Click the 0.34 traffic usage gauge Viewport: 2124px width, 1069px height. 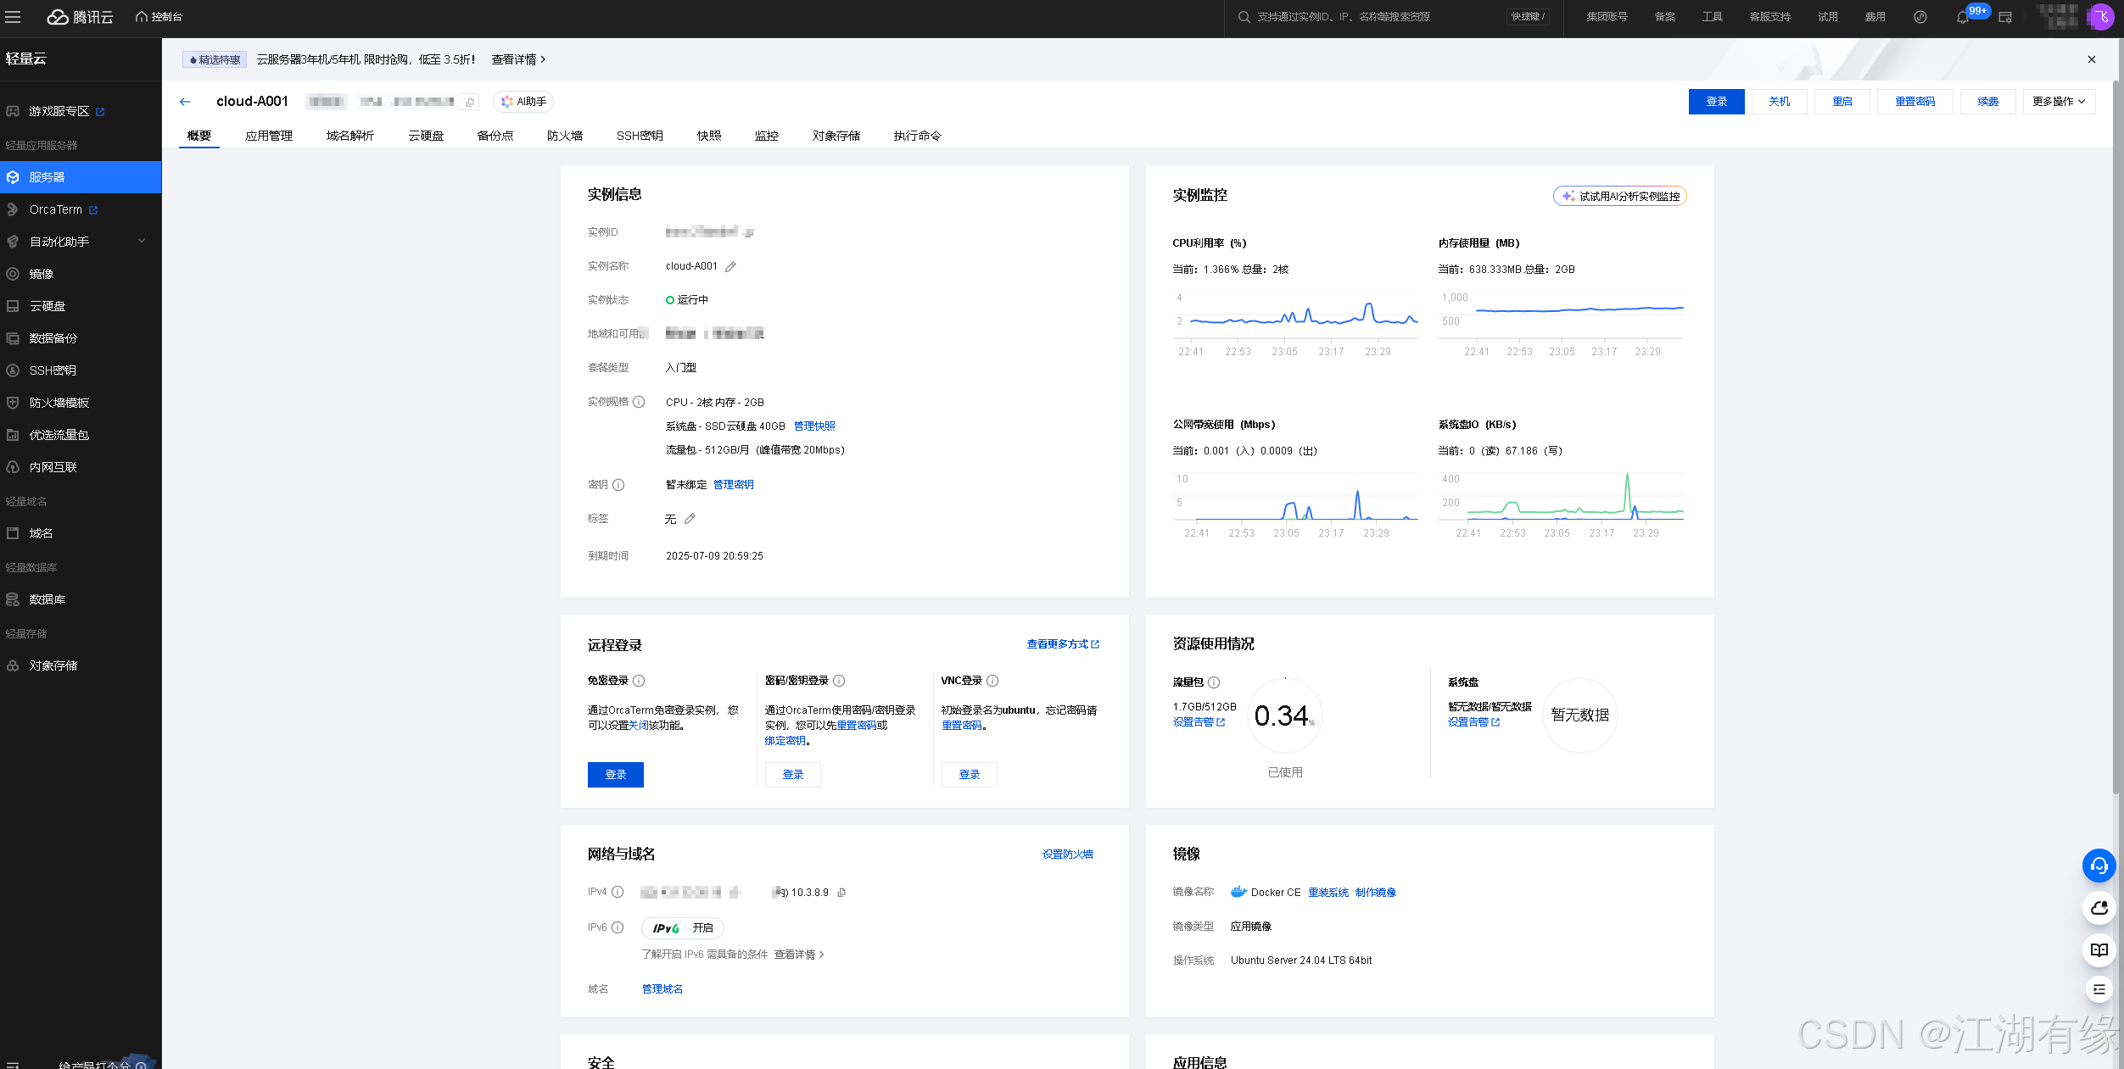point(1284,715)
